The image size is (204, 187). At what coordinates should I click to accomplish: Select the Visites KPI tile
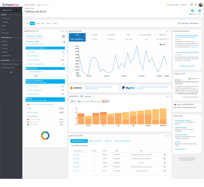point(128,37)
